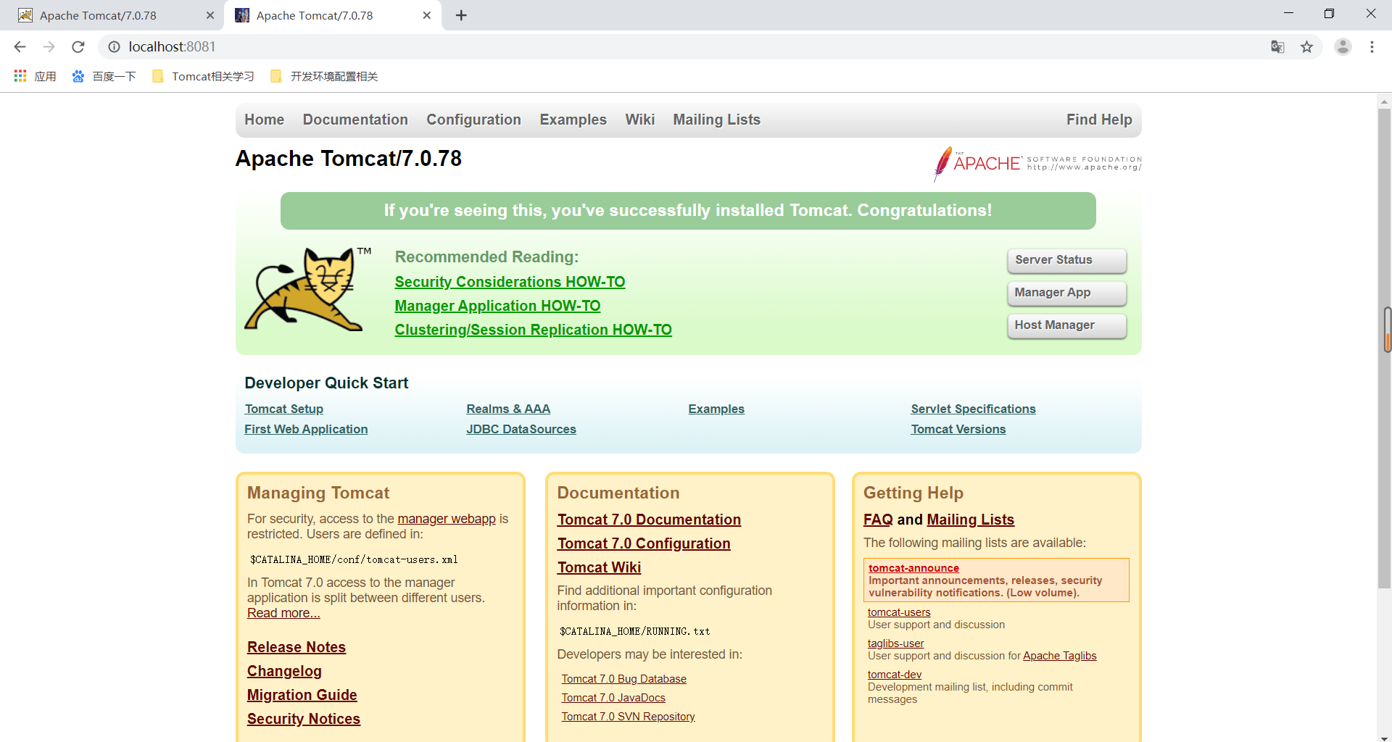Open the taglibs-user mailing list link
This screenshot has height=742, width=1392.
(896, 643)
